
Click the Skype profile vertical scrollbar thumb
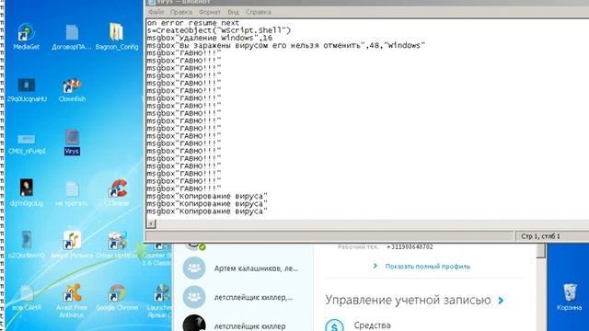pos(541,251)
